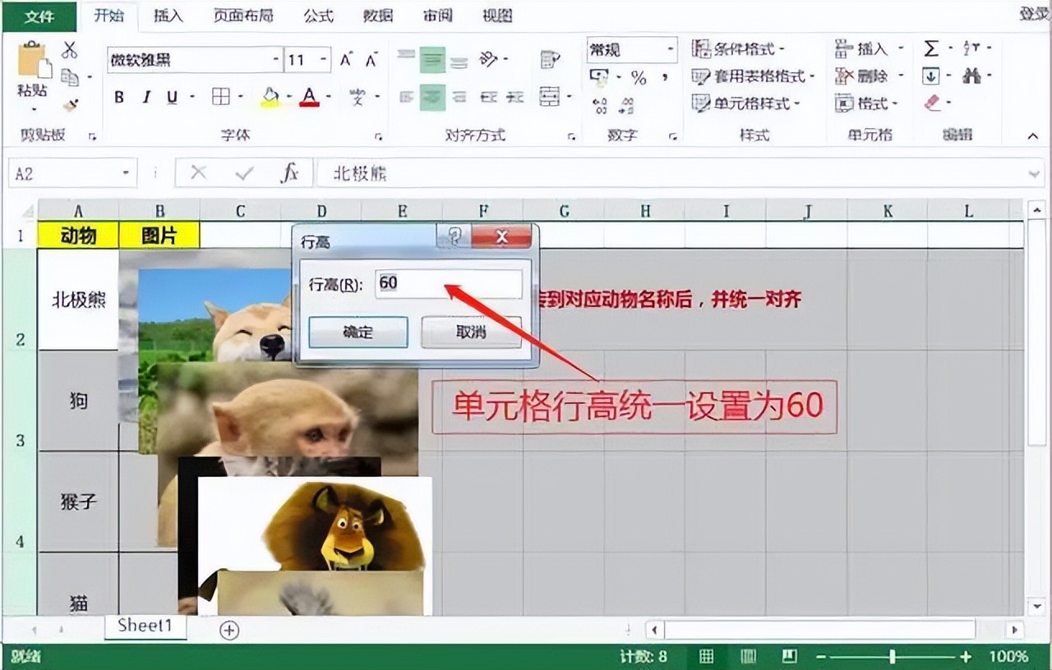
Task: Click the AutoSum Σ icon
Action: pos(930,48)
